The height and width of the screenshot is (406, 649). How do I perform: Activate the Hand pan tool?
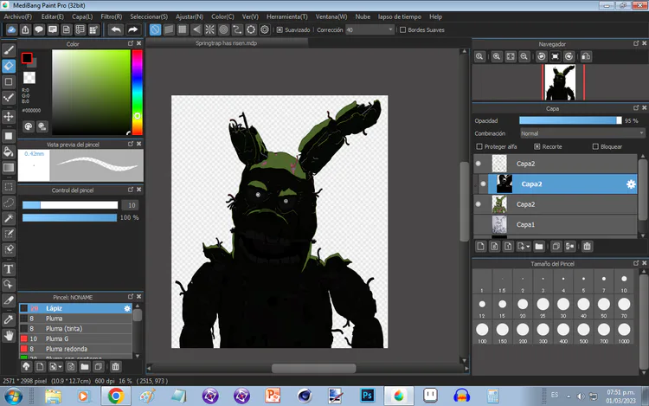pyautogui.click(x=9, y=335)
